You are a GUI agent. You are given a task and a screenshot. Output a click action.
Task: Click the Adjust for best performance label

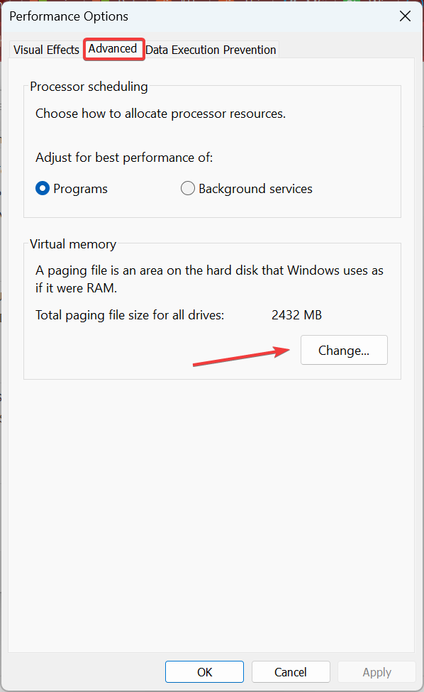[x=124, y=158]
